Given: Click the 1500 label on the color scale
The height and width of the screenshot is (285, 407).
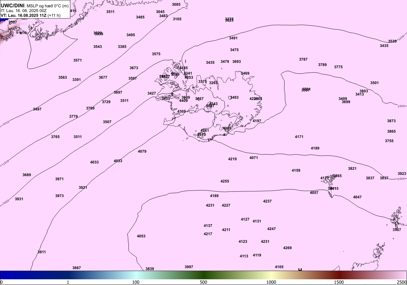Looking at the screenshot, I should (339, 282).
